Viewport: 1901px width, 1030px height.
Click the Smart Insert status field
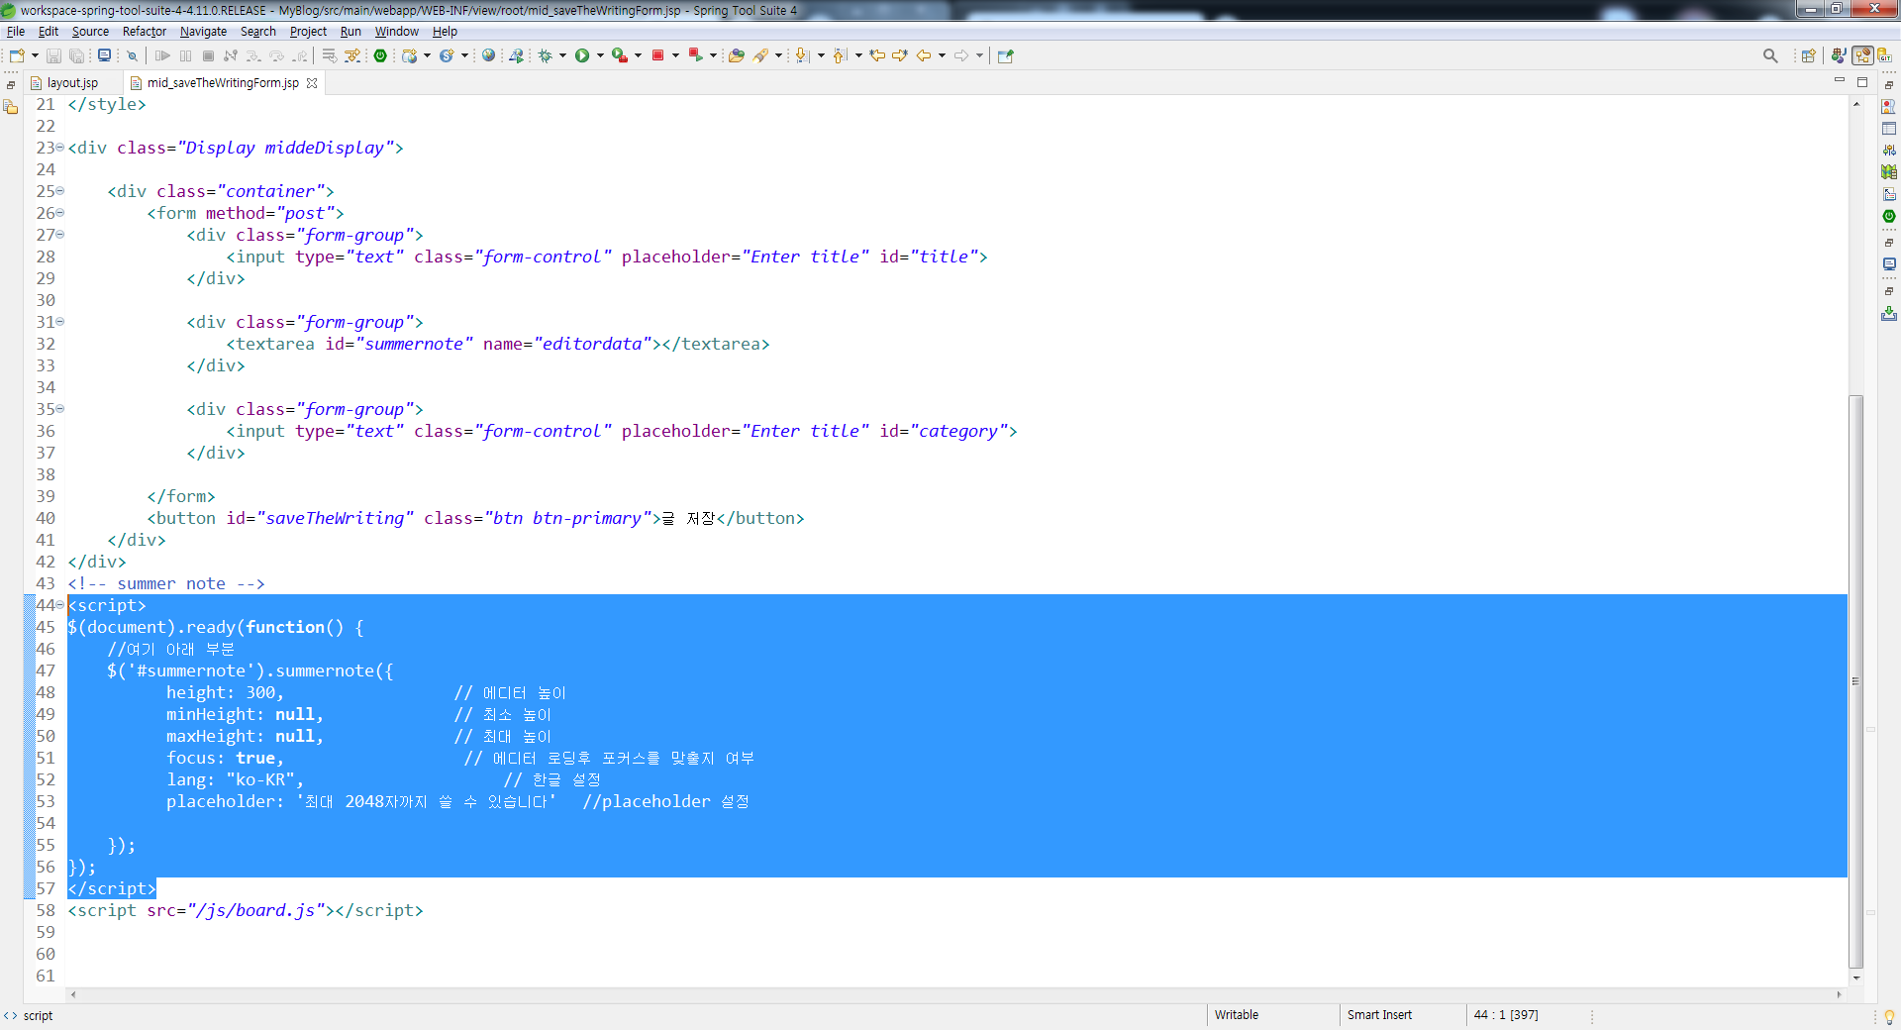(1379, 1015)
